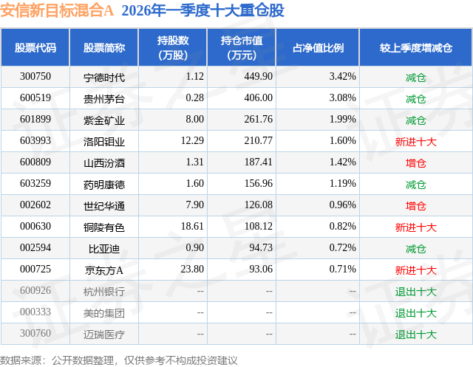Click 减仓 in 药明康德 row
The image size is (473, 367).
click(x=416, y=185)
